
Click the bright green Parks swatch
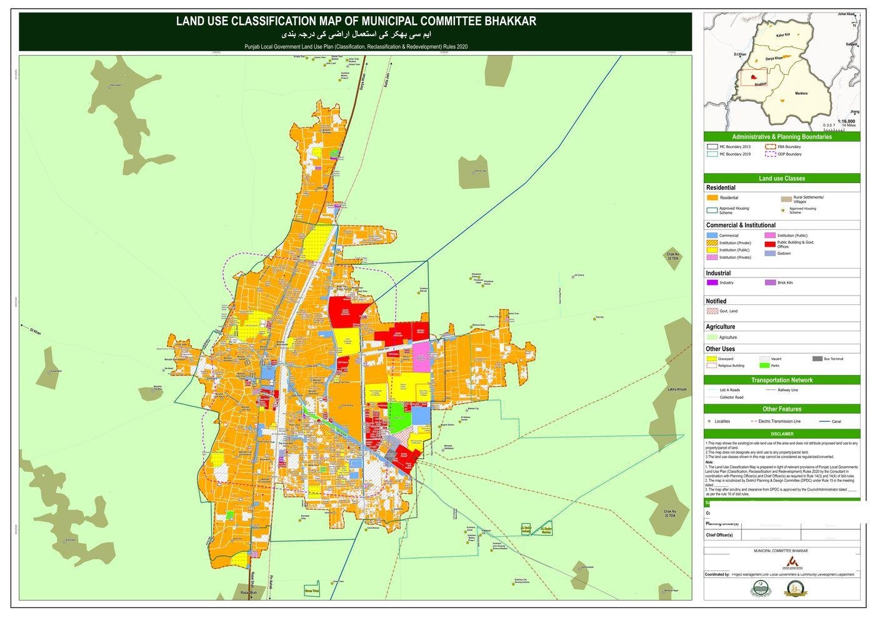[764, 366]
